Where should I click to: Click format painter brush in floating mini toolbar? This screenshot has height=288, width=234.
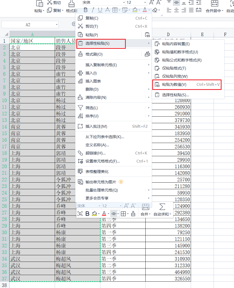click(x=133, y=214)
